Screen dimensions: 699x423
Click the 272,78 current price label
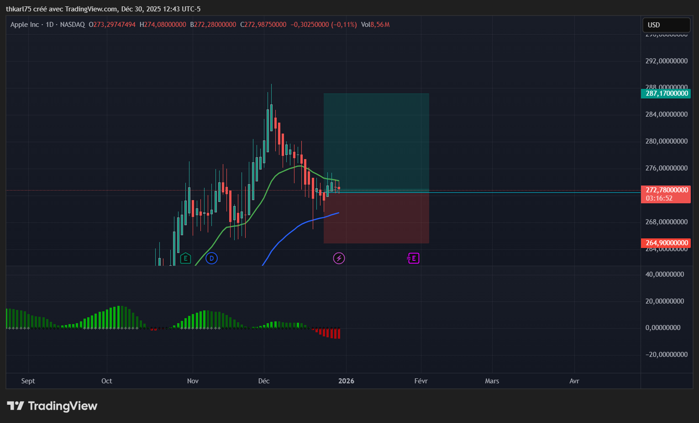[x=666, y=190]
